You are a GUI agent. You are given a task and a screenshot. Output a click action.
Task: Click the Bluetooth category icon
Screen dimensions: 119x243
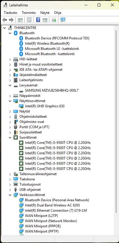(x=15, y=33)
